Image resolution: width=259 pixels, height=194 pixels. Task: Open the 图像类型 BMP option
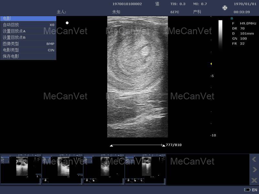pyautogui.click(x=28, y=44)
